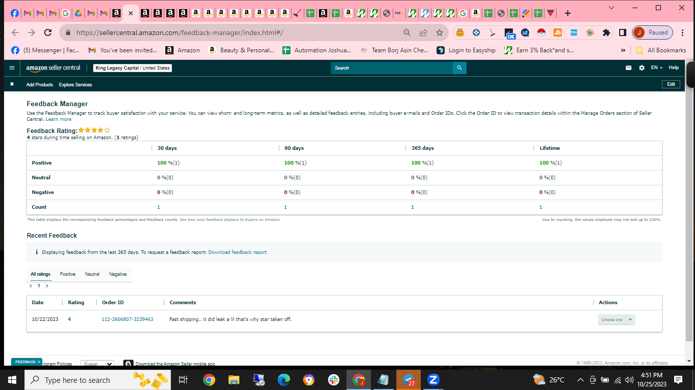695x390 pixels.
Task: Click the Paused profile button
Action: (652, 32)
